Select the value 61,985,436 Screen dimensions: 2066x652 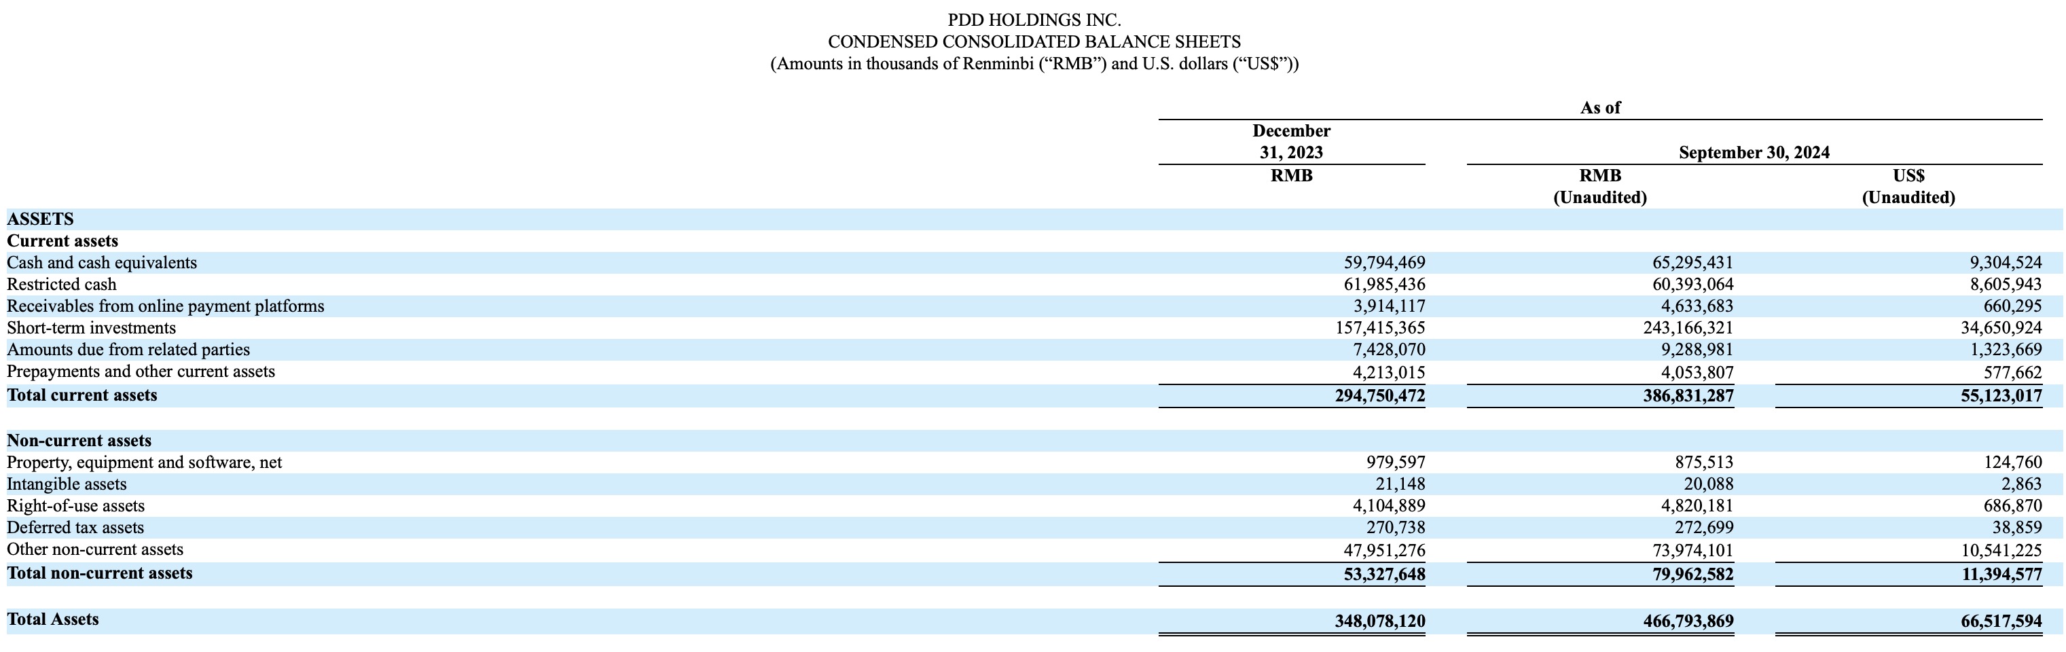[x=1384, y=284]
